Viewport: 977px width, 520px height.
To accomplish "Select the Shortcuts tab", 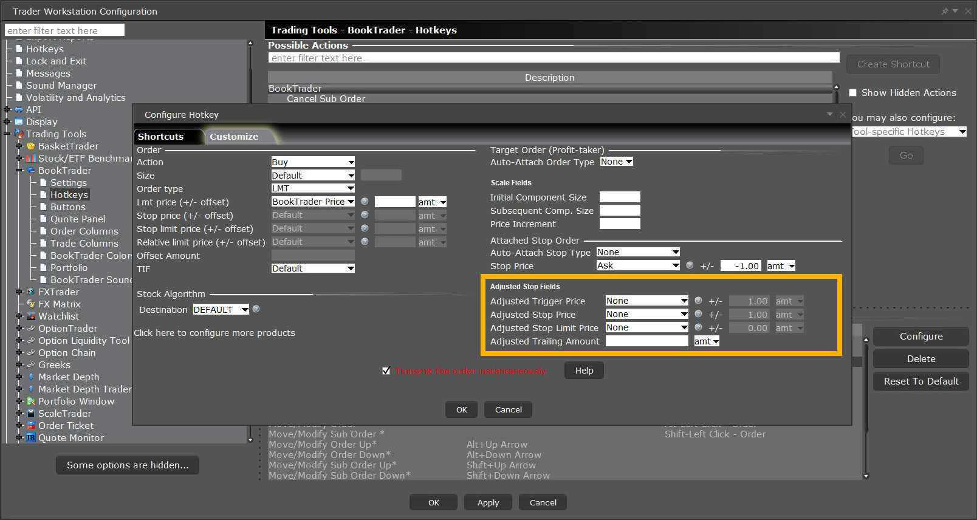I will click(x=161, y=137).
